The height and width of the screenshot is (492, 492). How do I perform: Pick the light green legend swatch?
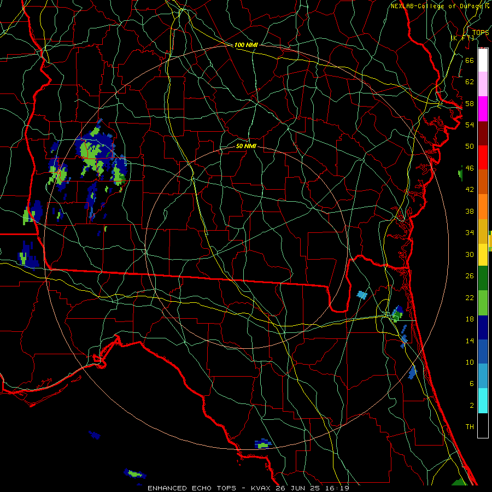(483, 303)
